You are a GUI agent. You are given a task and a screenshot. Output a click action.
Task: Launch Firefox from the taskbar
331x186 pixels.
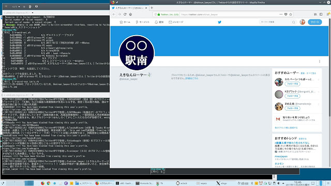point(42,183)
